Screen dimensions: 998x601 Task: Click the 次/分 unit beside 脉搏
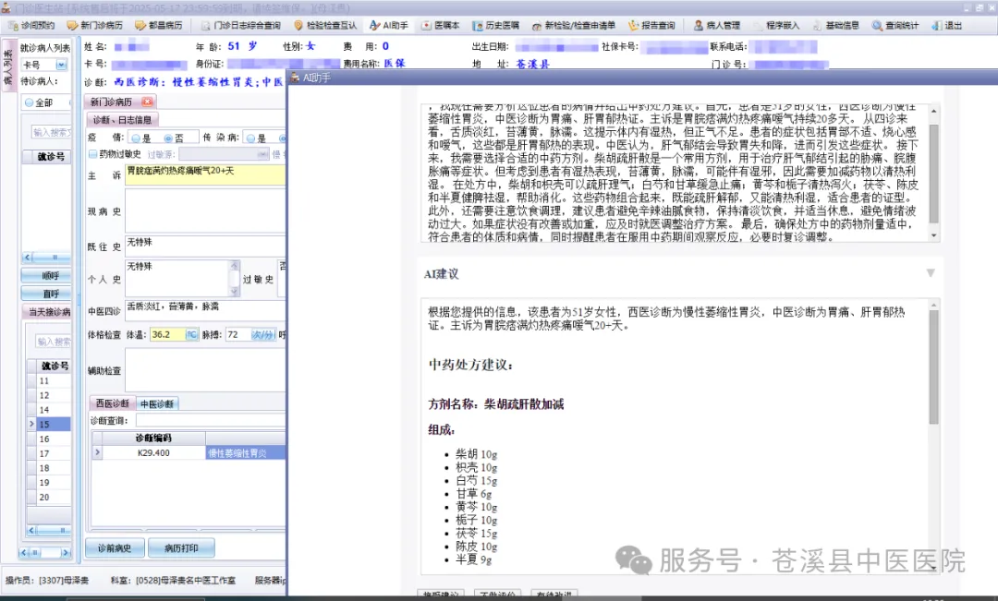click(x=262, y=334)
